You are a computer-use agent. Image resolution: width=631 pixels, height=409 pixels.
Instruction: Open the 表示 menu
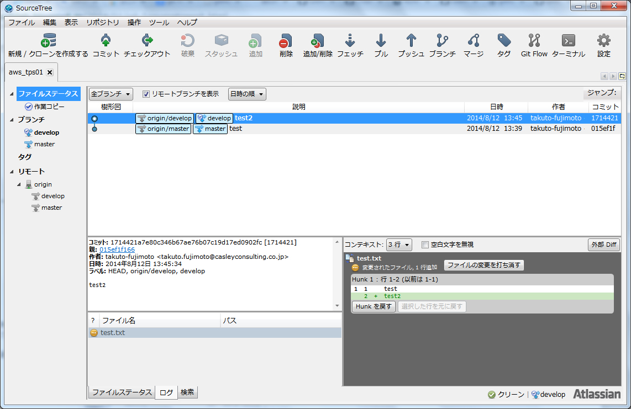pos(71,23)
